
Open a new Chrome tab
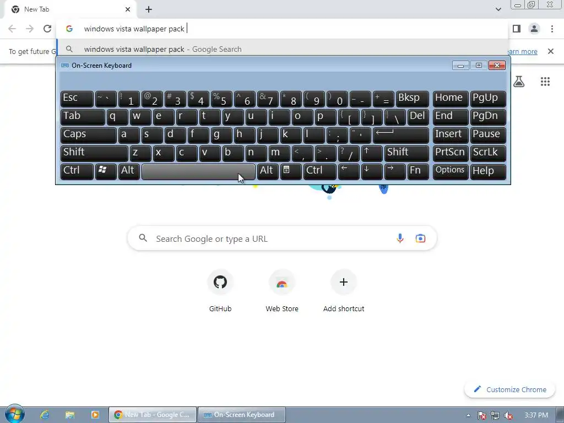coord(149,9)
